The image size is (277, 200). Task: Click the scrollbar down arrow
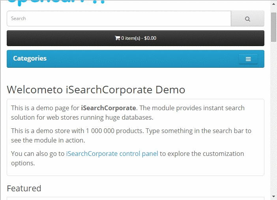coord(273,196)
